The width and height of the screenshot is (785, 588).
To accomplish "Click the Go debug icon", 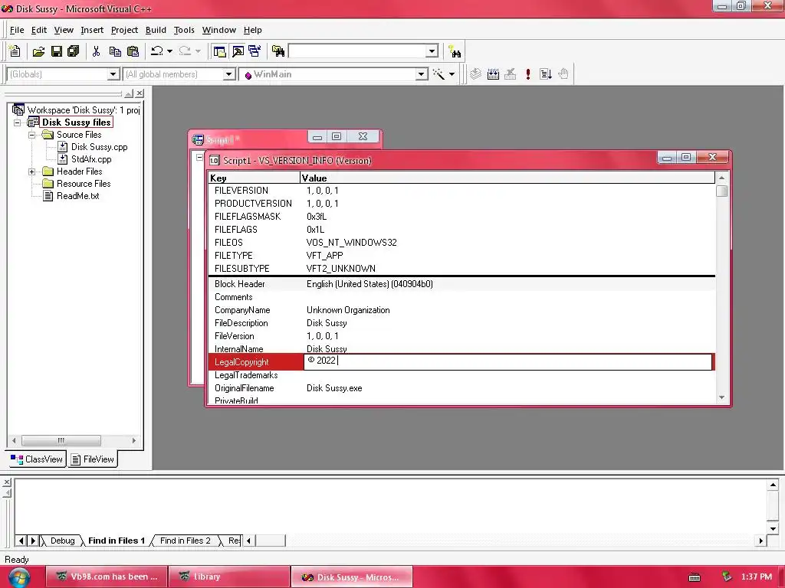I will click(546, 74).
